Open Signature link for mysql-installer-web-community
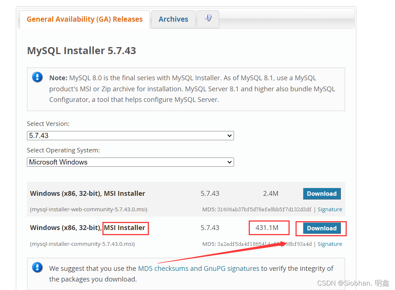This screenshot has height=290, width=395. click(x=330, y=209)
